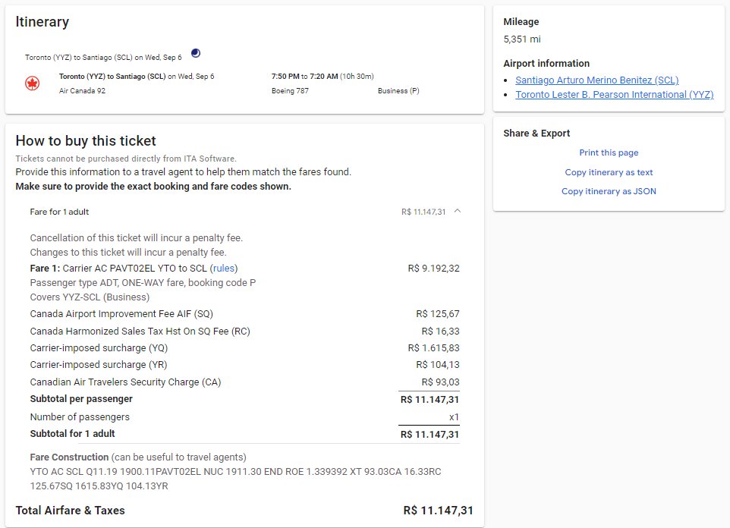This screenshot has width=730, height=528.
Task: Click the Fare Construction label
Action: [x=69, y=457]
